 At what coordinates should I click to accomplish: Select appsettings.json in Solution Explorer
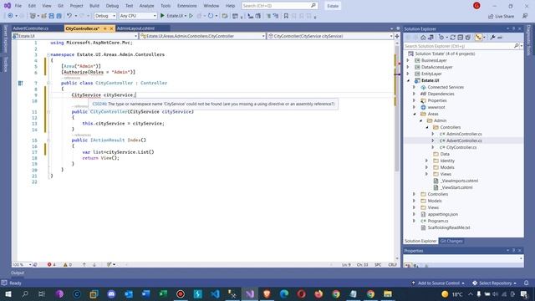(443, 214)
